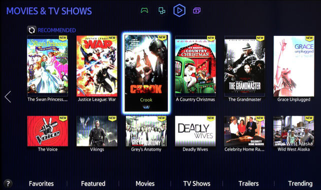
Task: Go to previous page with left arrow
Action: (x=8, y=97)
